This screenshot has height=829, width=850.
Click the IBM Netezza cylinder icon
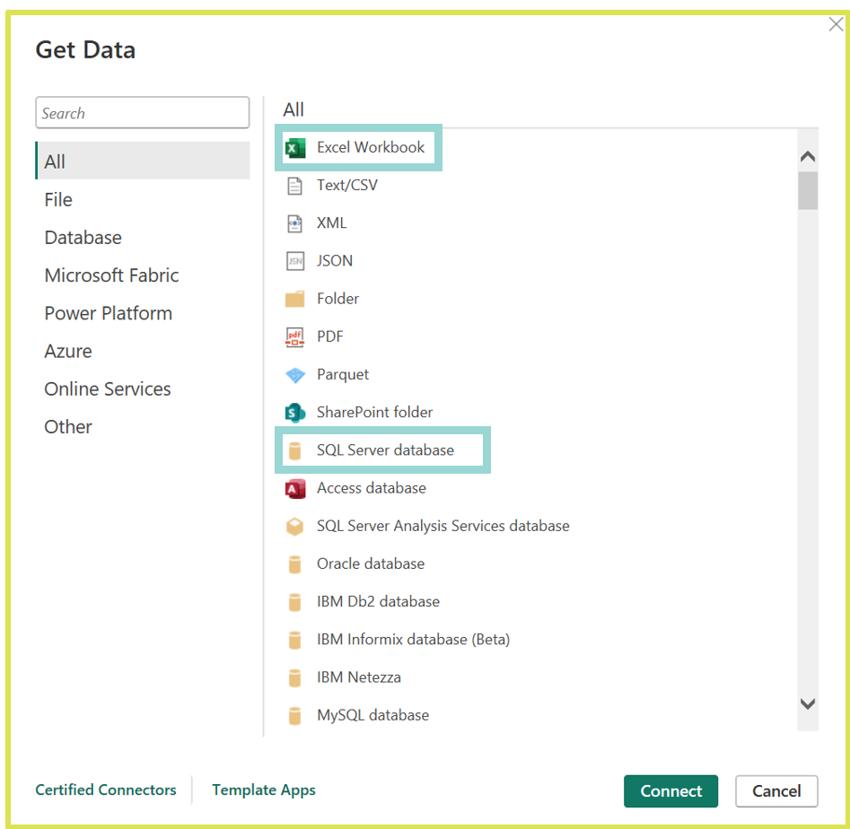(x=295, y=678)
